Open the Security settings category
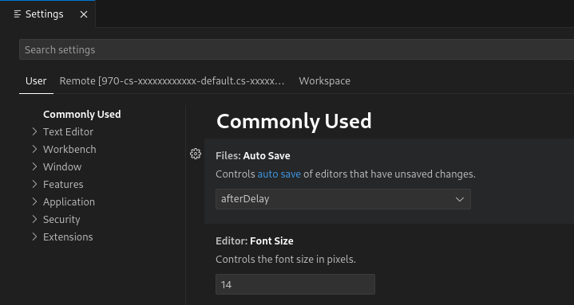 (61, 219)
